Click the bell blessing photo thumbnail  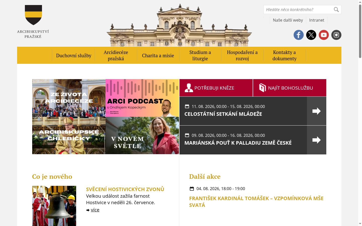coord(54,206)
